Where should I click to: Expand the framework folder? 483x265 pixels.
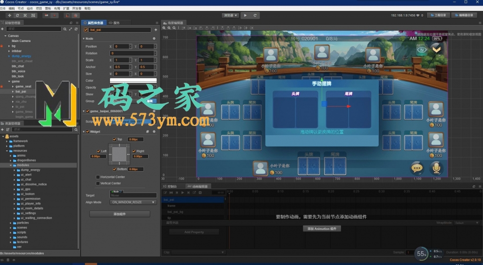(x=7, y=141)
